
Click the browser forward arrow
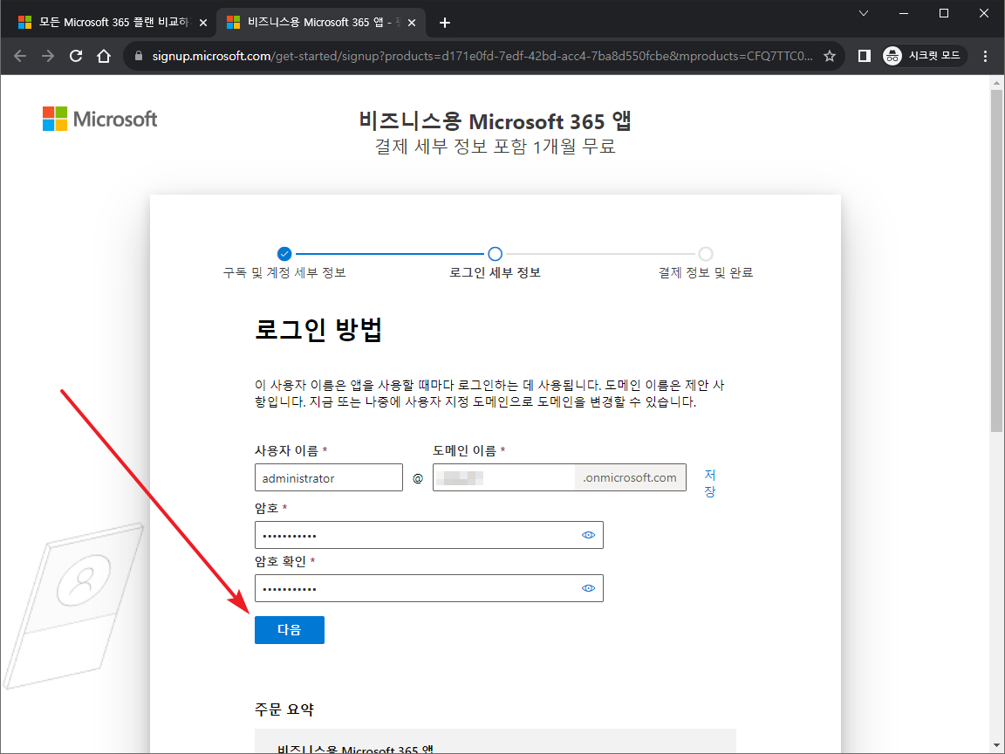[48, 57]
